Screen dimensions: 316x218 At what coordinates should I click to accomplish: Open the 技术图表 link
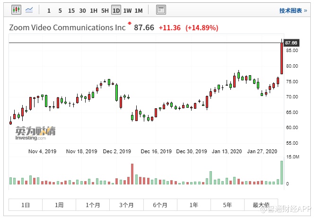coord(290,10)
